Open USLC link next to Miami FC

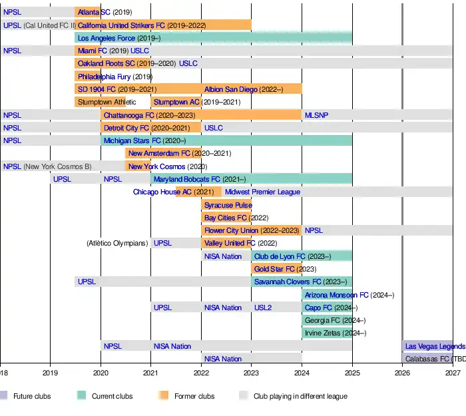pos(140,51)
